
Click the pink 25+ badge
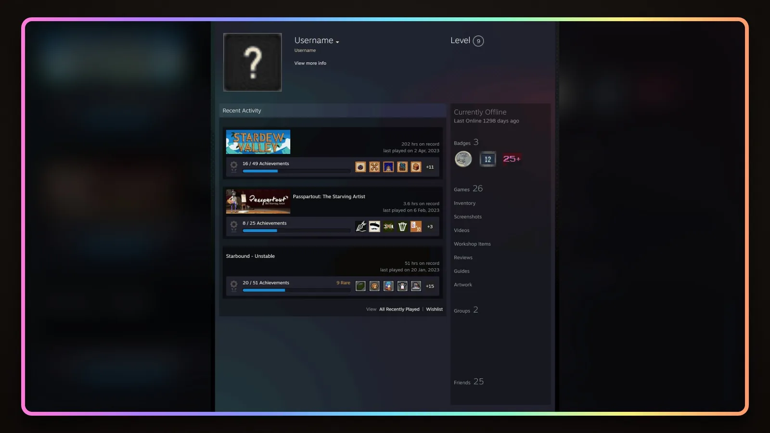(x=512, y=159)
